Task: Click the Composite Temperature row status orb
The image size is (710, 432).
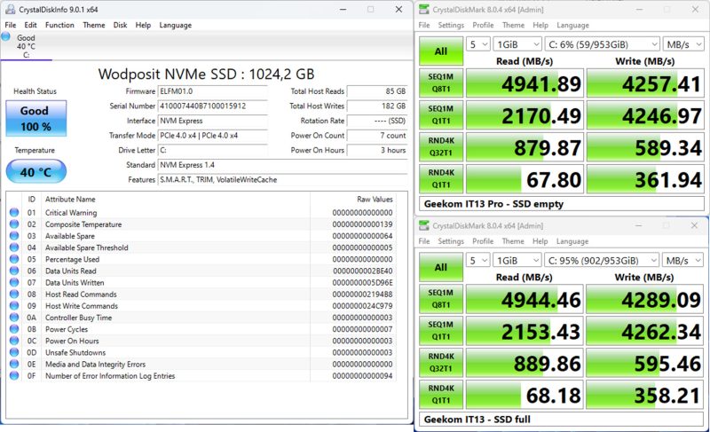Action: [13, 224]
